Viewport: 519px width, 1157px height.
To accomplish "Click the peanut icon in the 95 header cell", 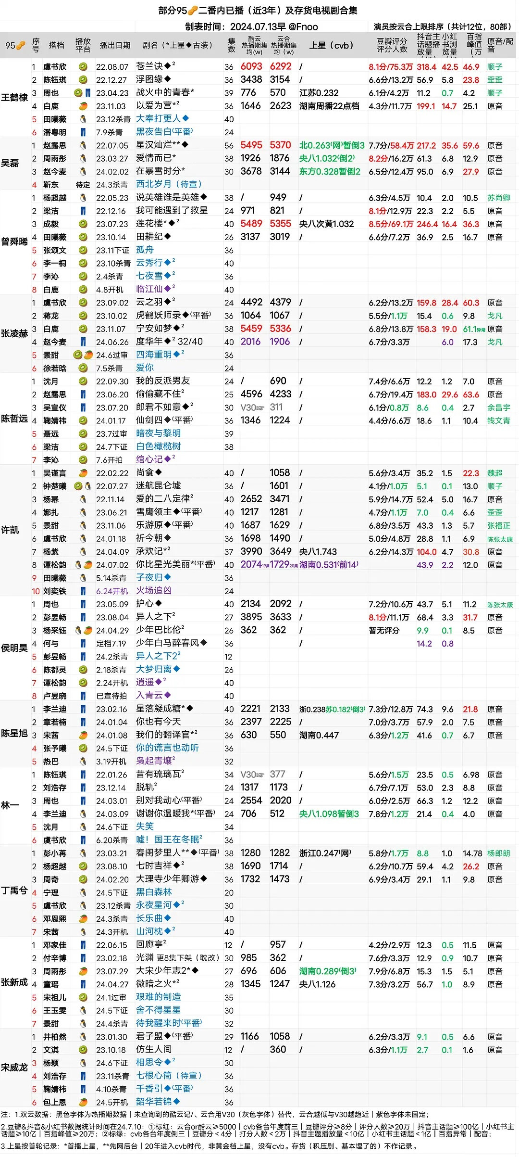I will [21, 46].
